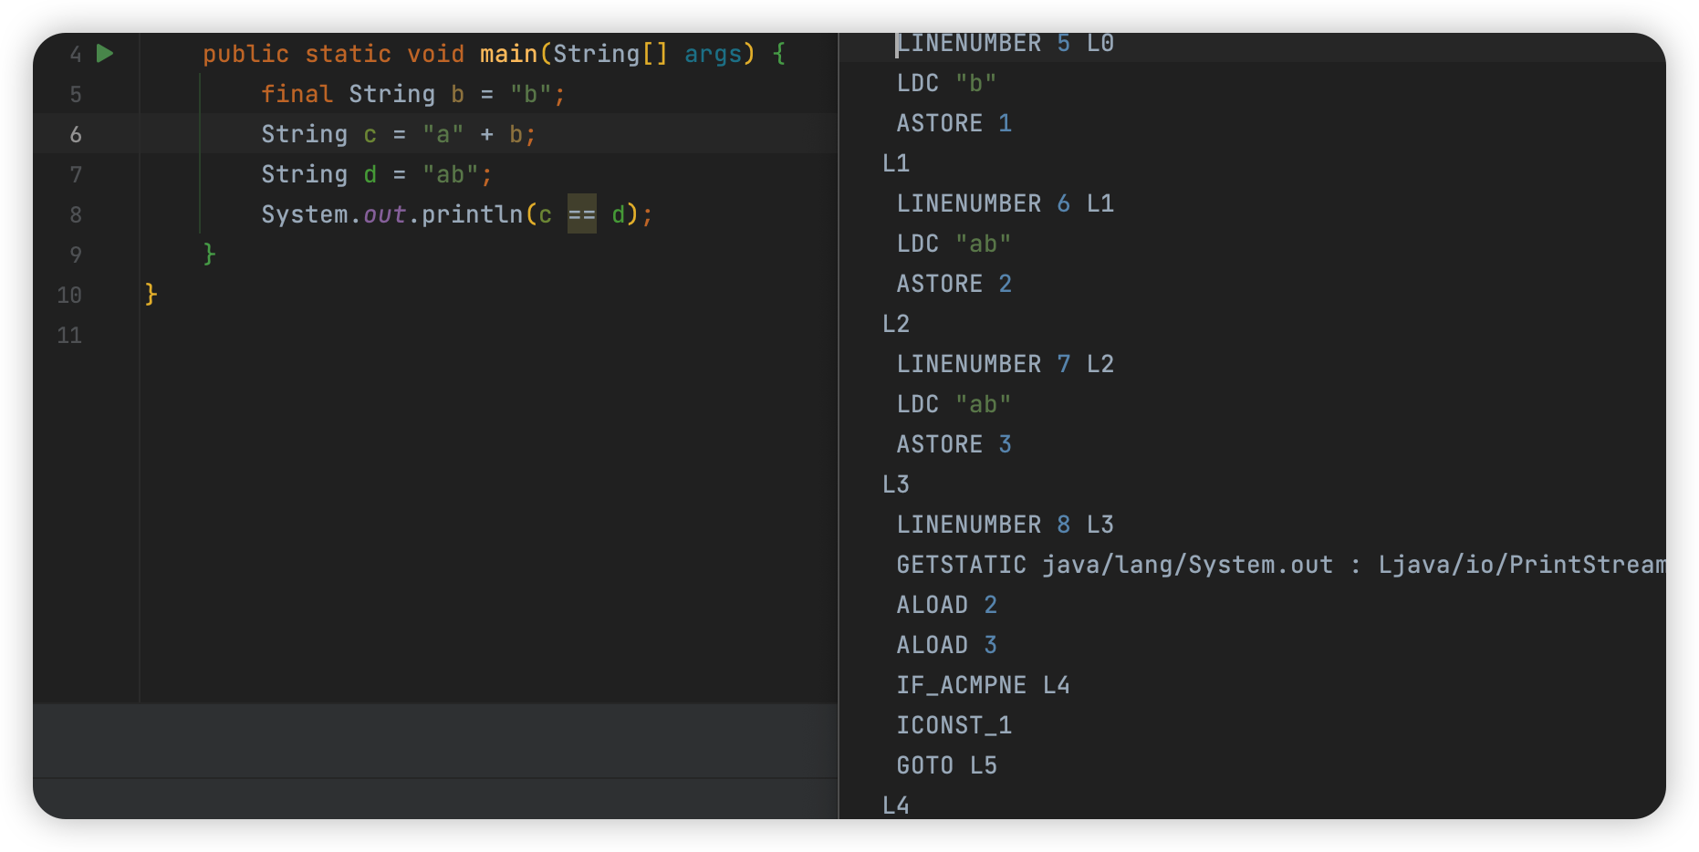
Task: Click gutter line number 10
Action: tap(69, 296)
